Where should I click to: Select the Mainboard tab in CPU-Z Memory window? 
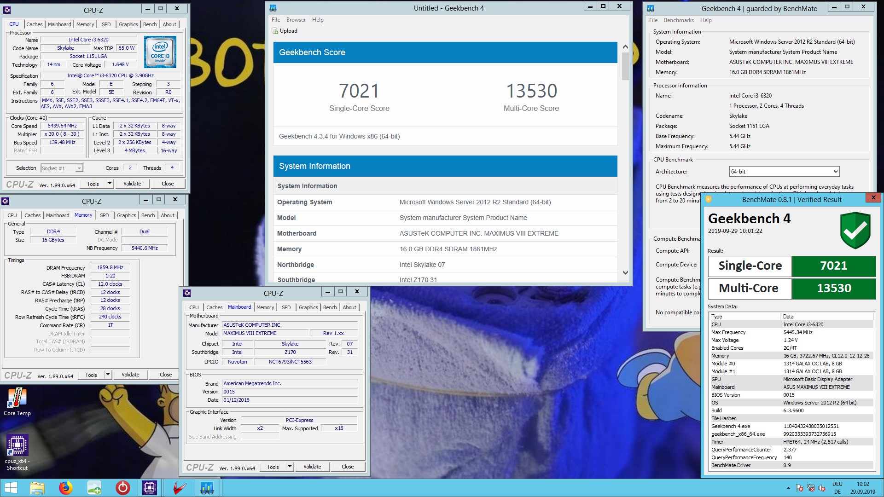[x=58, y=215]
